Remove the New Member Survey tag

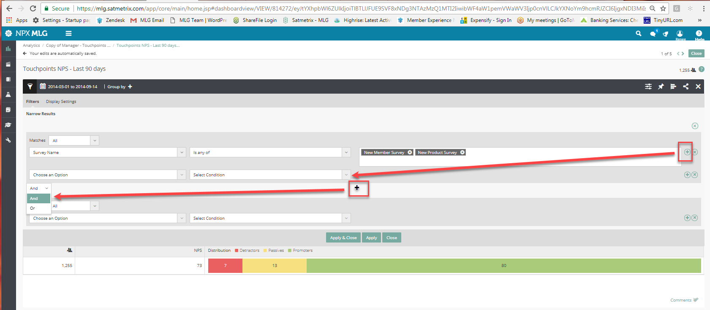click(410, 152)
